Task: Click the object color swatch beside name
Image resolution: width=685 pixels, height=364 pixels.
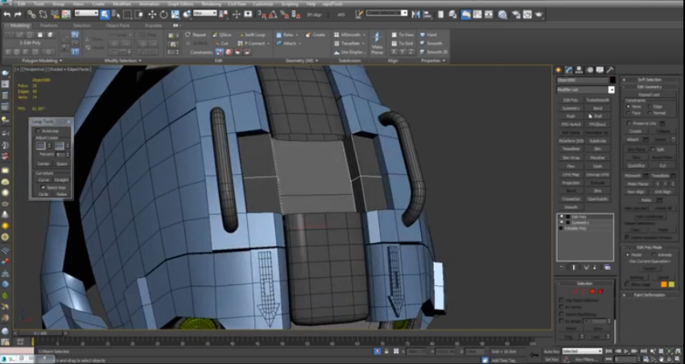Action: tap(613, 80)
